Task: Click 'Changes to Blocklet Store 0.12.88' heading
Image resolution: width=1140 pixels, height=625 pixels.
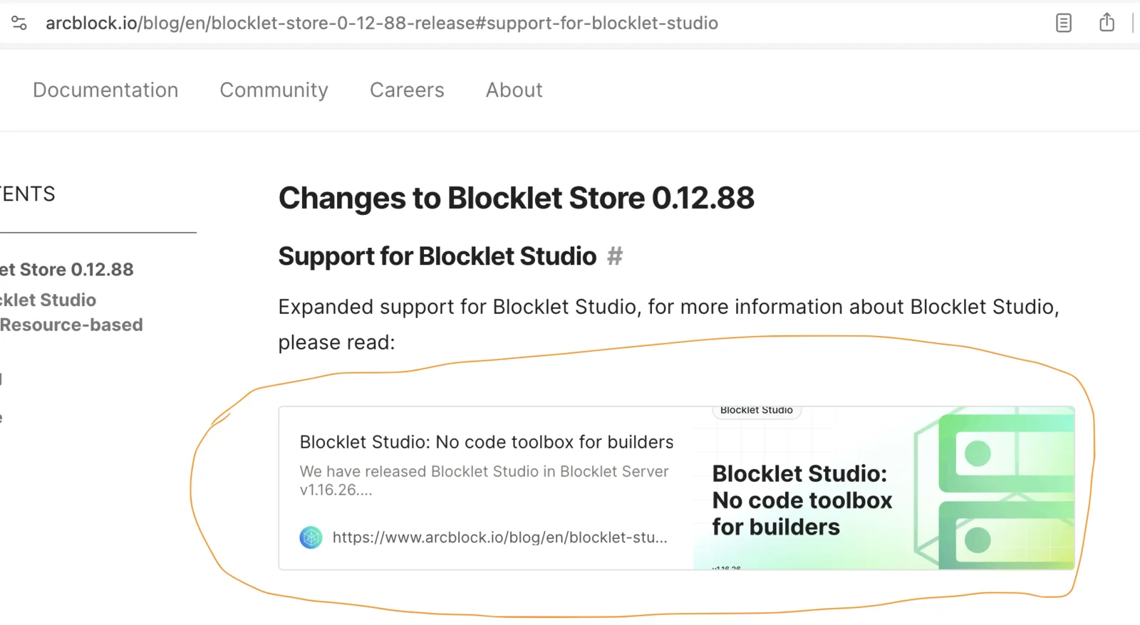Action: coord(517,198)
